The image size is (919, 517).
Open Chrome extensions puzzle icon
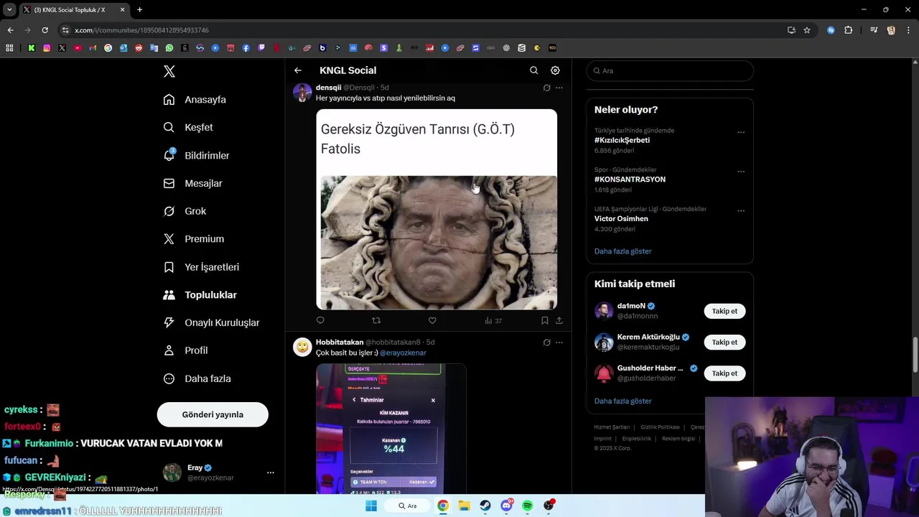coord(848,30)
